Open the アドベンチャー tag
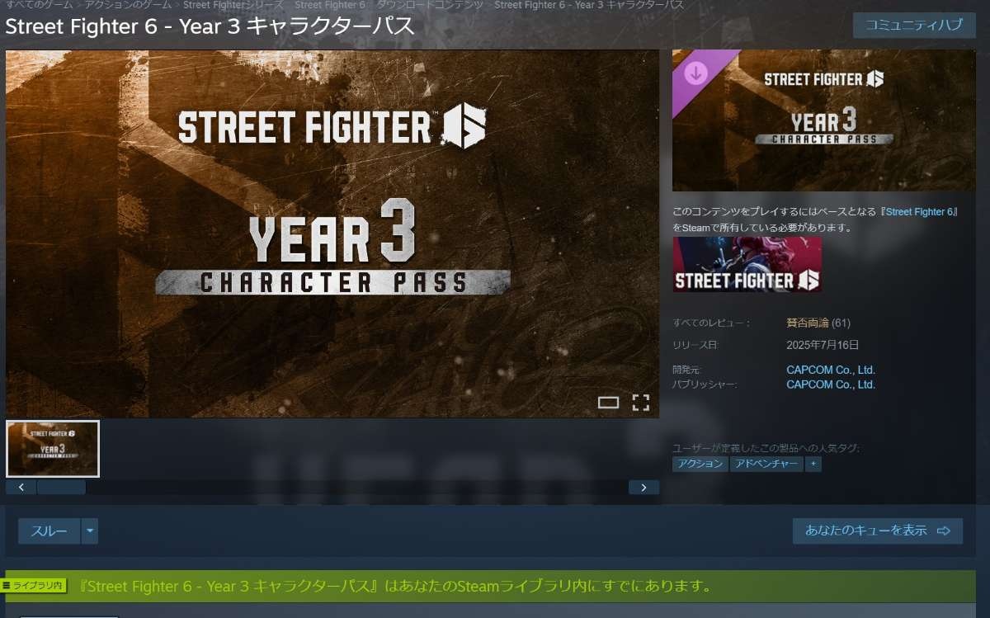This screenshot has width=990, height=618. [766, 464]
